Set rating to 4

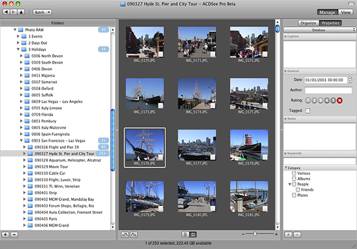click(327, 101)
